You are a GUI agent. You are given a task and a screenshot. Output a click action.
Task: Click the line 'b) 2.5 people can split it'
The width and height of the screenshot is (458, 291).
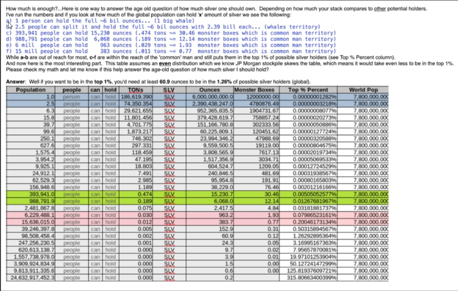click(x=163, y=27)
